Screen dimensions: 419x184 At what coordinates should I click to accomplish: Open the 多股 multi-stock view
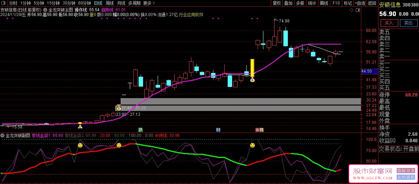(x=300, y=3)
